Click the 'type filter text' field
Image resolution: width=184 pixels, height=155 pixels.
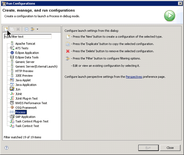point(28,37)
